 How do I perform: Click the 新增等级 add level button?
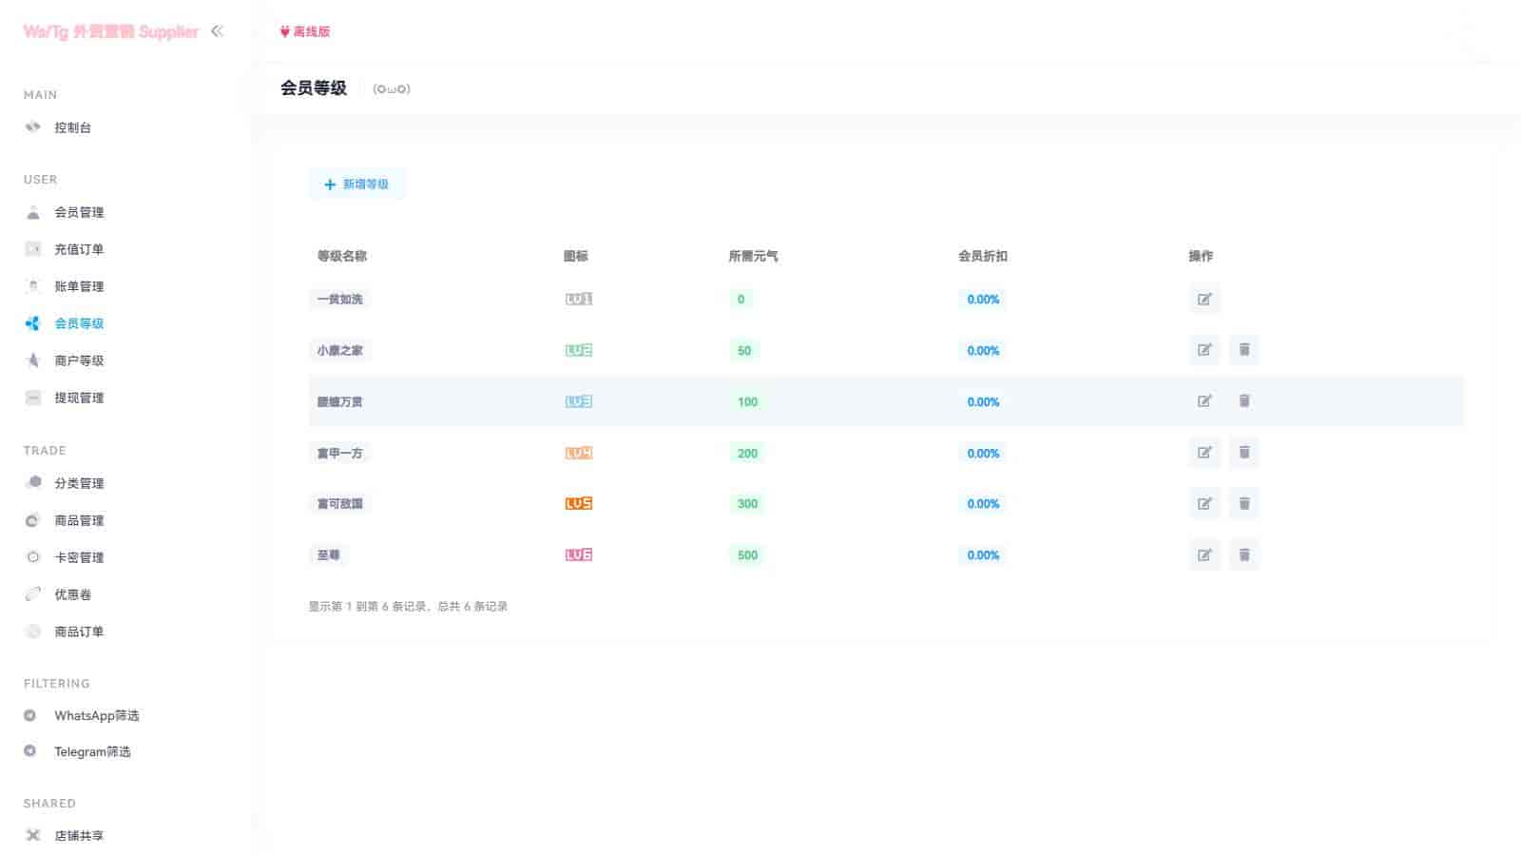click(356, 185)
